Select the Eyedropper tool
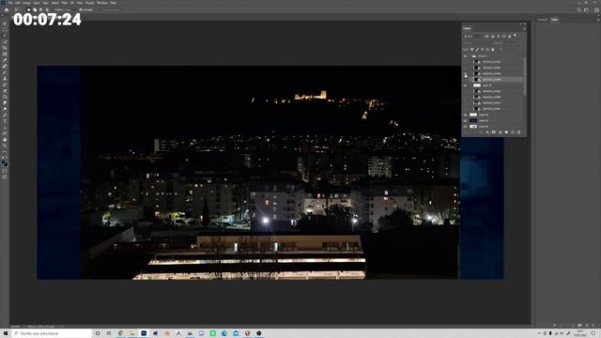The height and width of the screenshot is (338, 601). [5, 60]
